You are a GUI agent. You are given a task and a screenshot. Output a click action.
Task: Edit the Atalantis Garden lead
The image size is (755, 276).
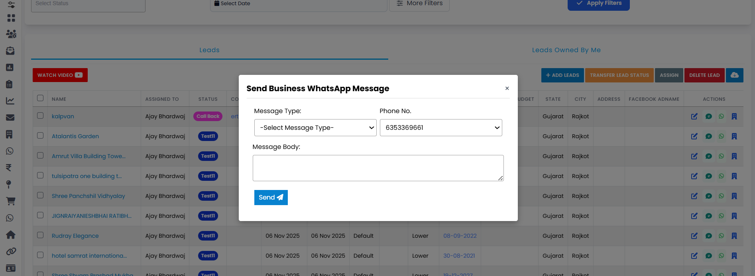pos(694,136)
